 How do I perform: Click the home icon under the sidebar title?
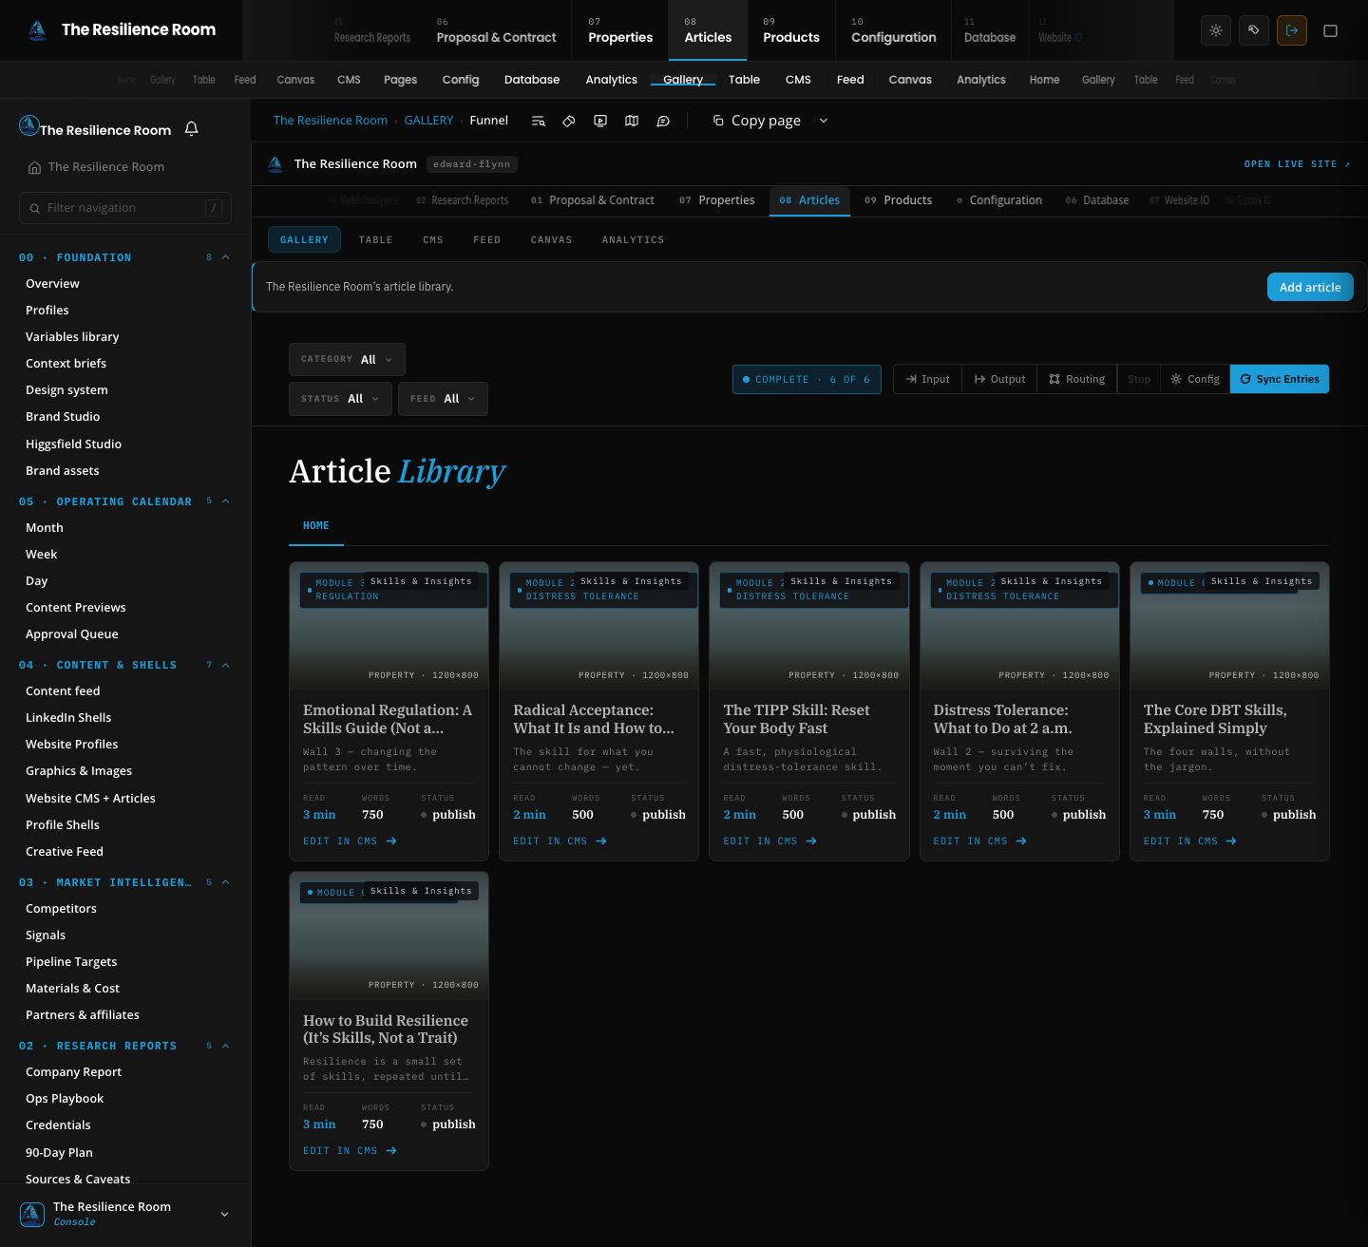click(34, 167)
